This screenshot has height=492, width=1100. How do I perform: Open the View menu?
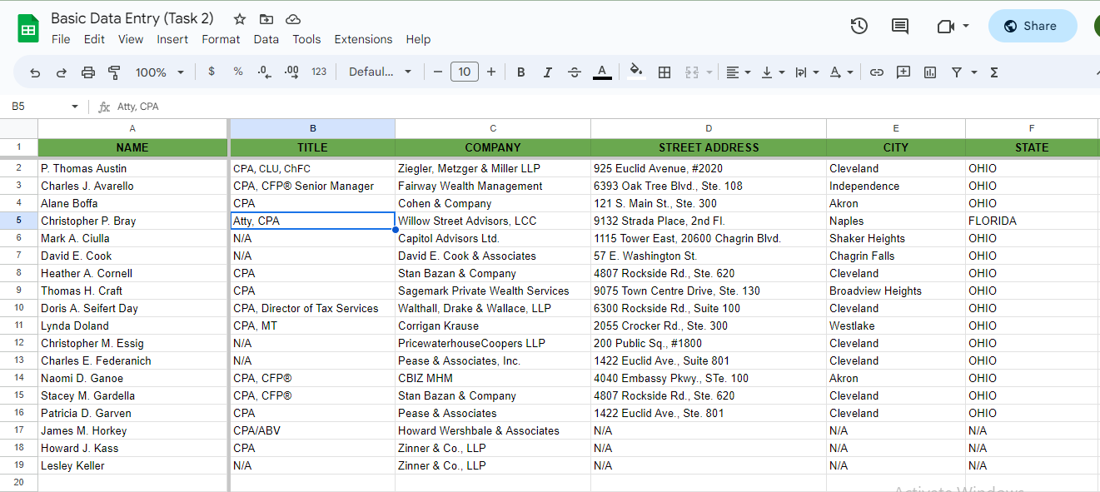click(131, 39)
